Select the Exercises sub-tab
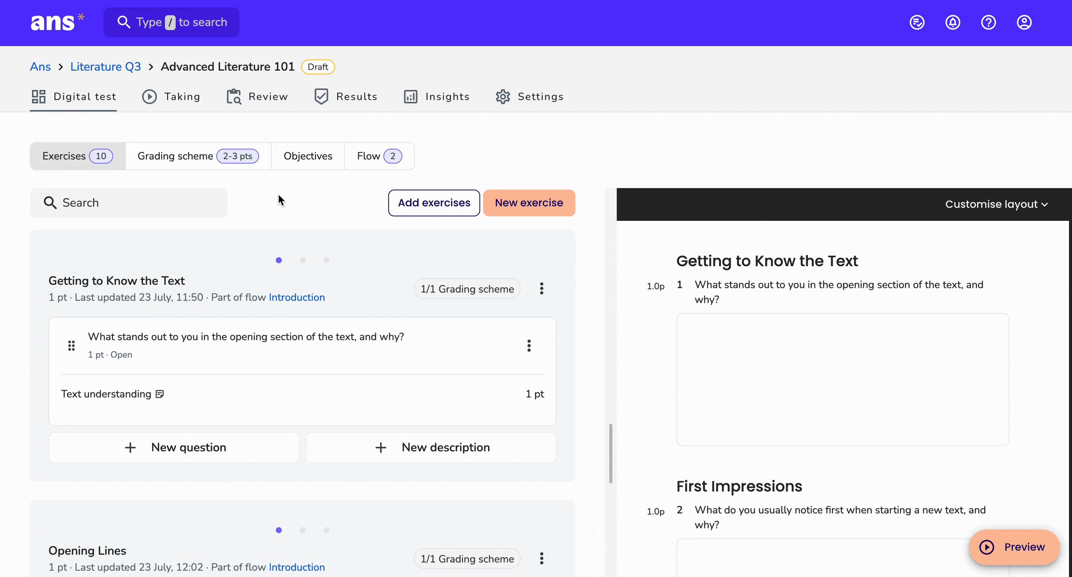1072x577 pixels. click(x=78, y=156)
